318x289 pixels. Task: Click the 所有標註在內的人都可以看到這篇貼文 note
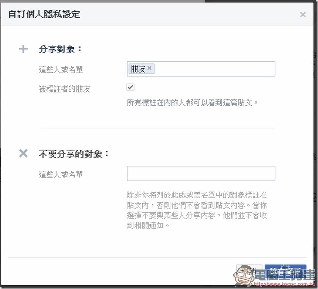192,103
